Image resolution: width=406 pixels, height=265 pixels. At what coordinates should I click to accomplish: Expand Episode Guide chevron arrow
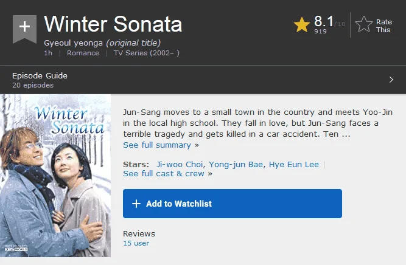[x=391, y=80]
